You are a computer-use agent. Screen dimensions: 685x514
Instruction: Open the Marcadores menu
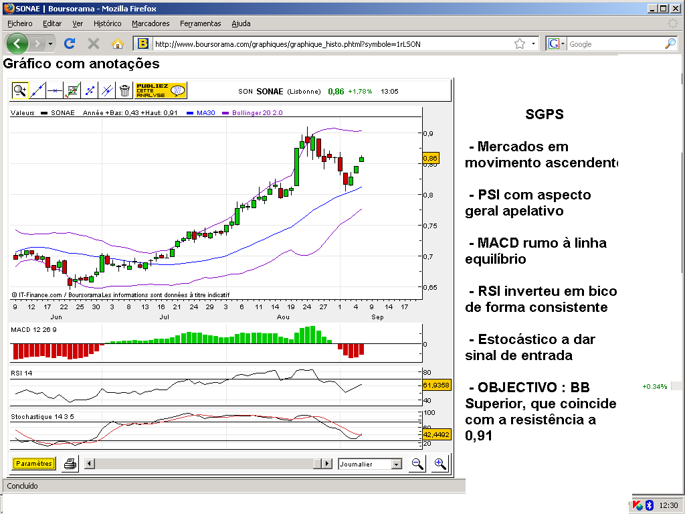click(x=151, y=23)
